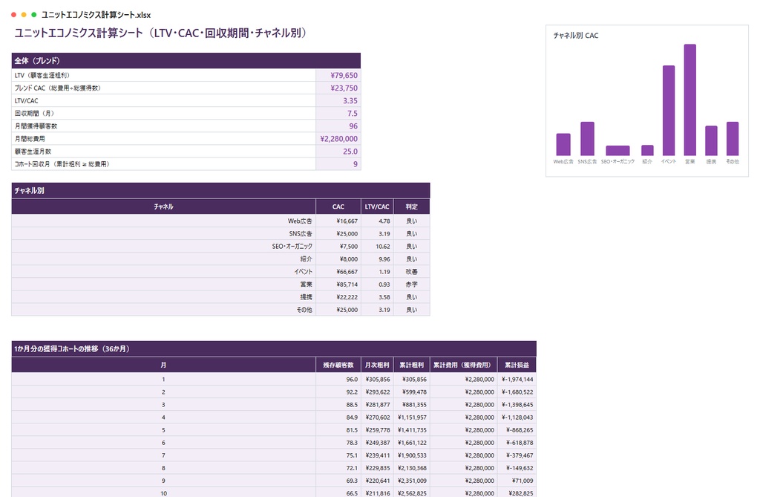Select the その他 bar in the chart
The height and width of the screenshot is (497, 760).
point(733,139)
